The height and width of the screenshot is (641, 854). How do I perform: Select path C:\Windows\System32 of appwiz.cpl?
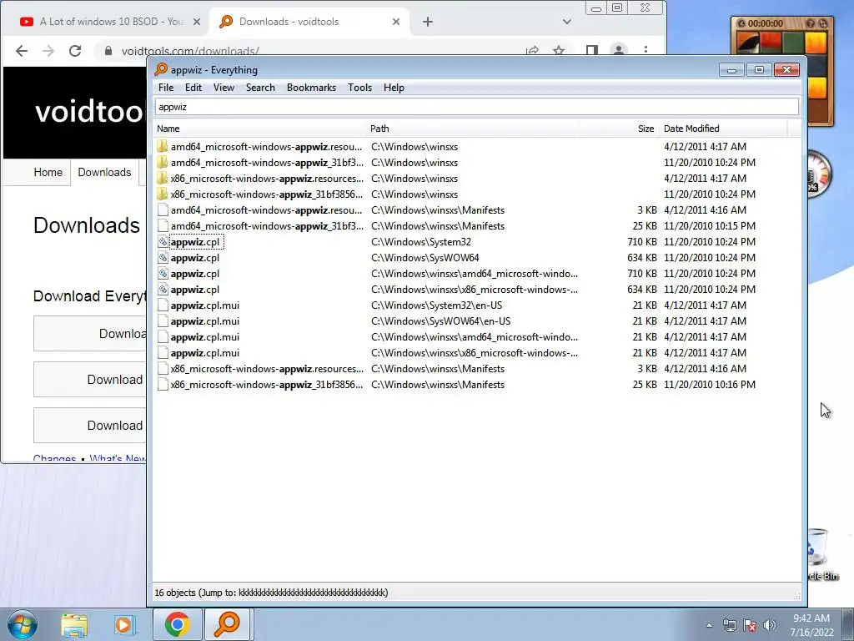pyautogui.click(x=421, y=241)
